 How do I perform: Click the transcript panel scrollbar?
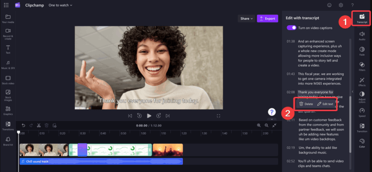coord(350,124)
